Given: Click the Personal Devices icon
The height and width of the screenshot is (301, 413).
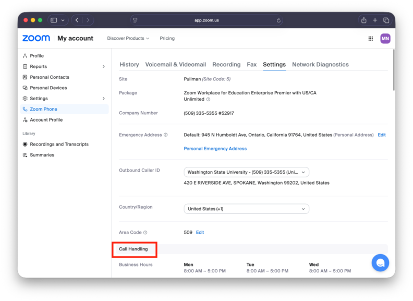Looking at the screenshot, I should pos(25,88).
